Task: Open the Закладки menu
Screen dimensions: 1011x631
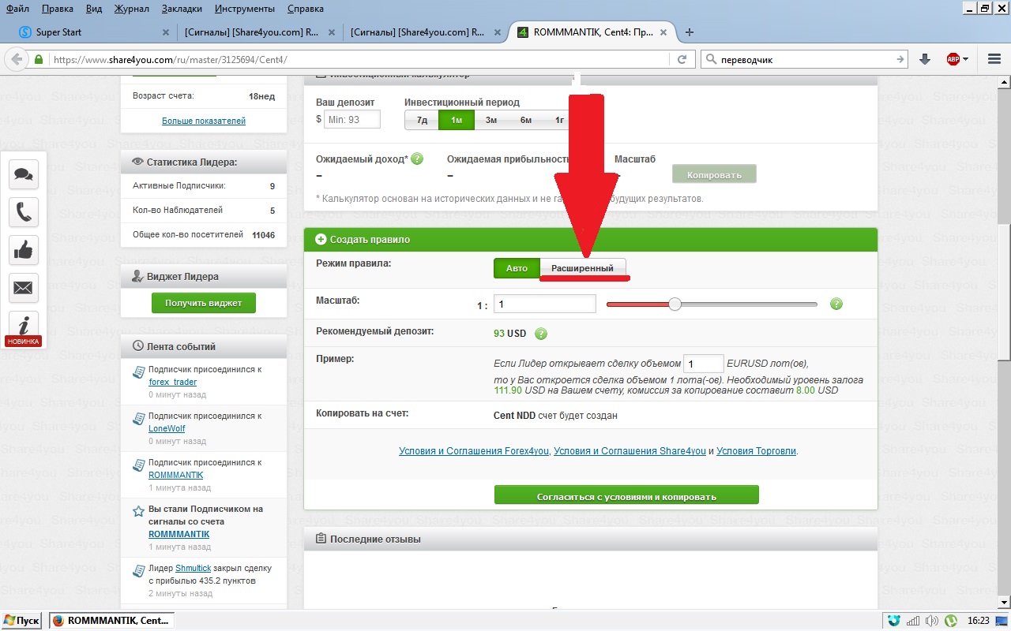Action: [182, 9]
